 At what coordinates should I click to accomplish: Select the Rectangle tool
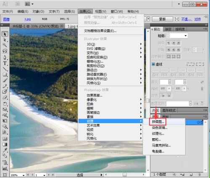[x=5, y=75]
